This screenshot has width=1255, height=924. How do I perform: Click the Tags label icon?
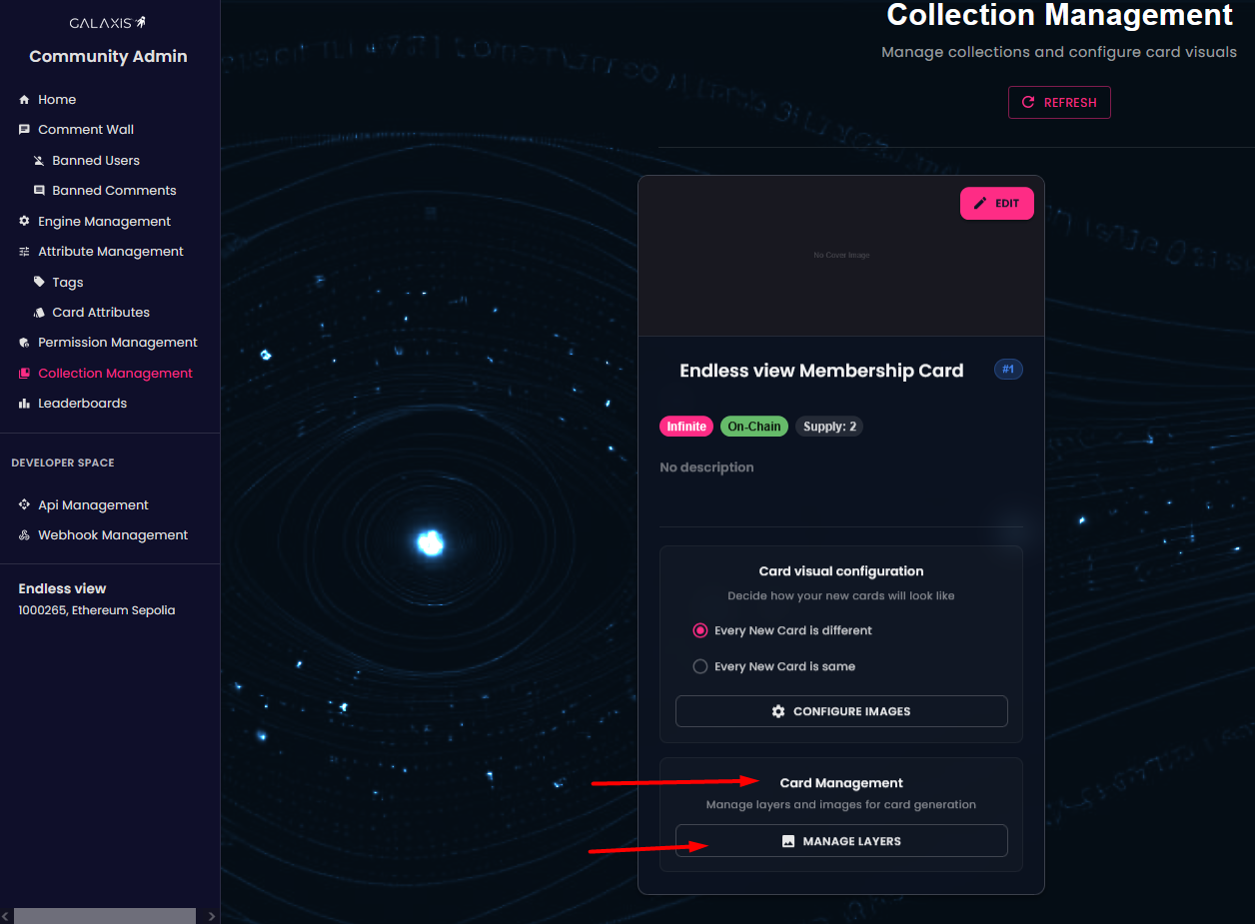tap(39, 283)
